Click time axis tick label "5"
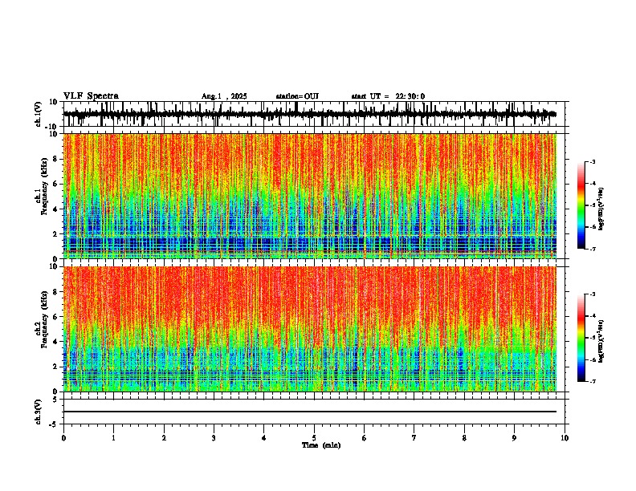Image resolution: width=636 pixels, height=491 pixels. [314, 438]
